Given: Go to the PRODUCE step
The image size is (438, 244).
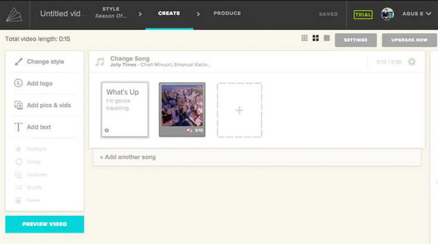Looking at the screenshot, I should (x=227, y=14).
